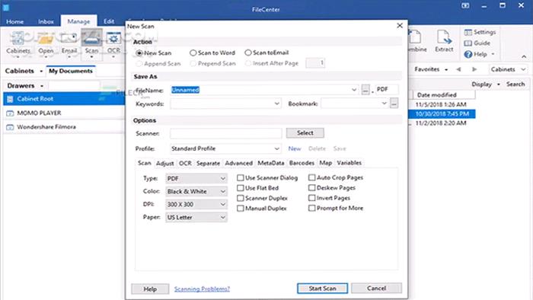Open the DPI dropdown set to 300 X 300
Screen dimensions: 533x300
(x=196, y=204)
